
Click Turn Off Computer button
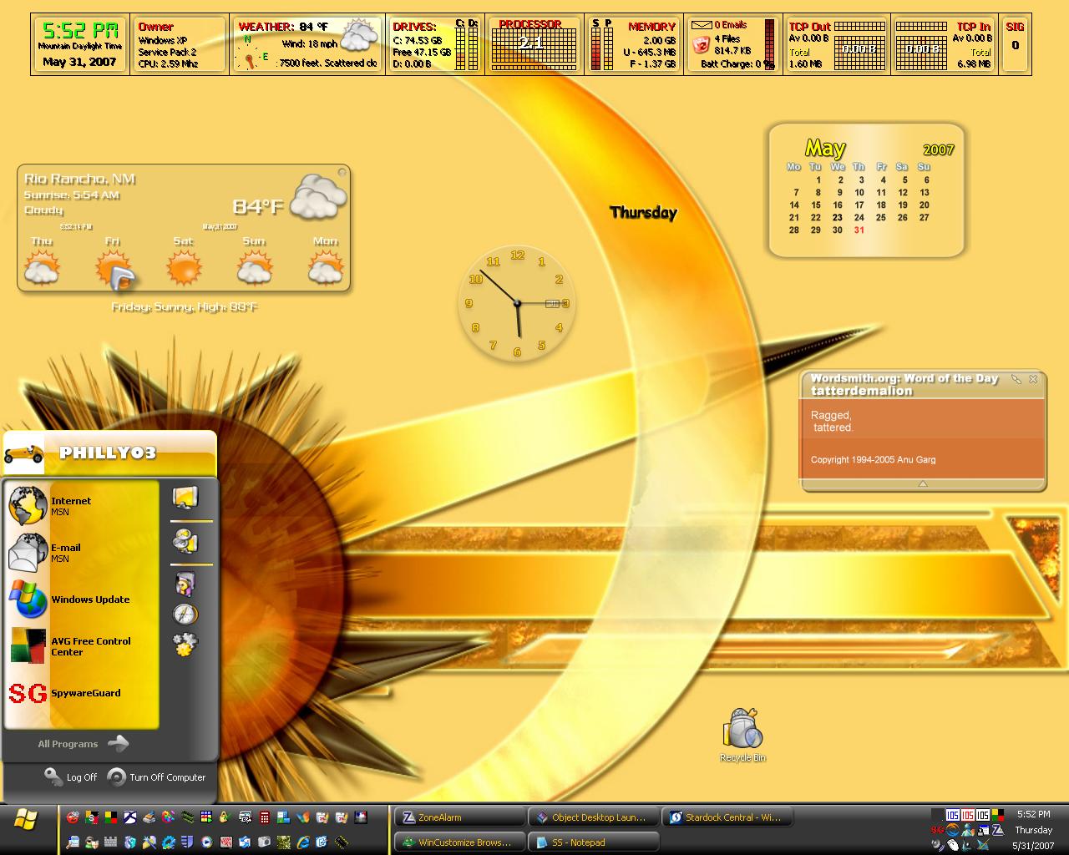[x=157, y=777]
